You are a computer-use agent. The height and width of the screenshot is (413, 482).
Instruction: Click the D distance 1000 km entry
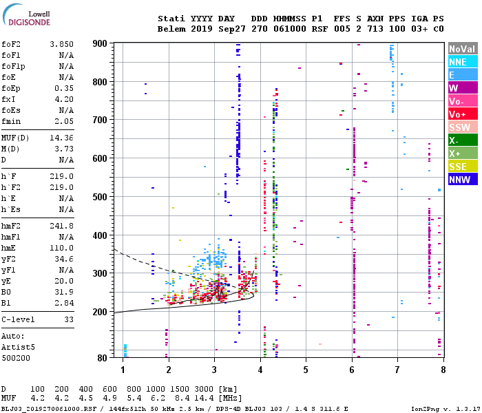point(156,390)
